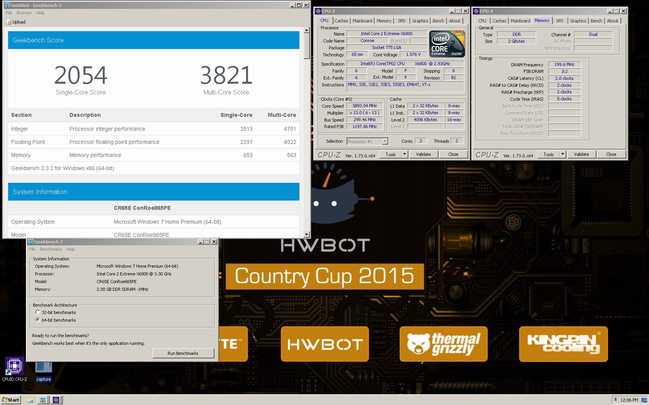Switch to Bench tab in right CPU-Z
The image size is (649, 405).
[596, 21]
